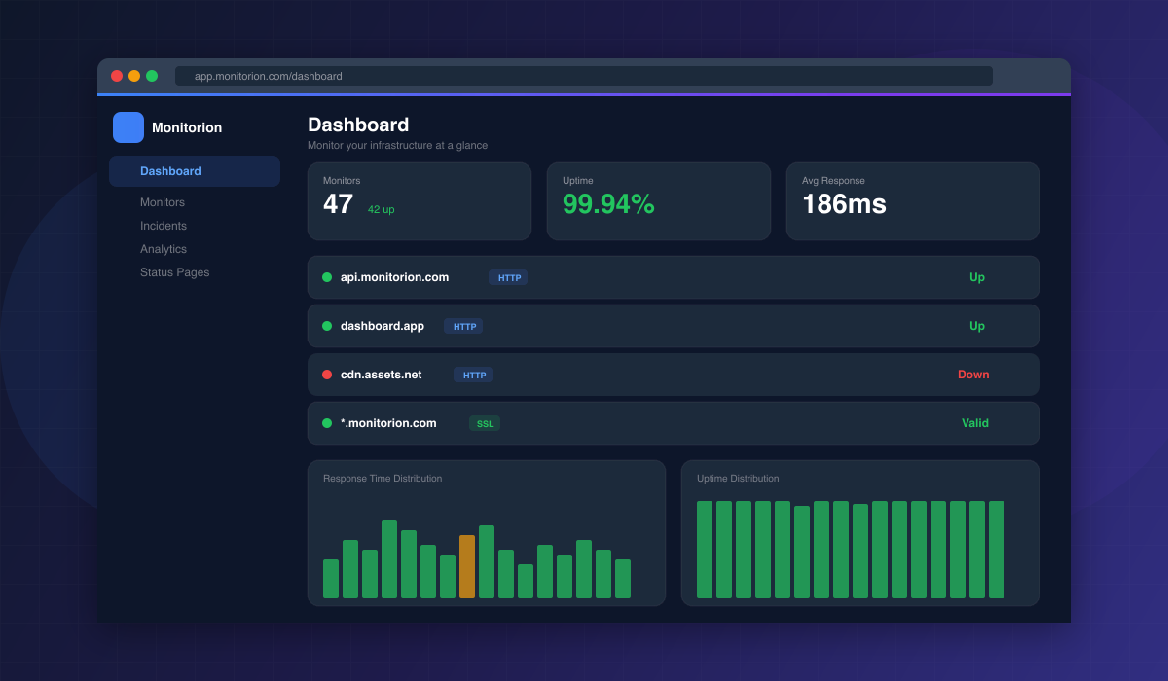
Task: Click the "42 up" text
Action: click(x=382, y=209)
